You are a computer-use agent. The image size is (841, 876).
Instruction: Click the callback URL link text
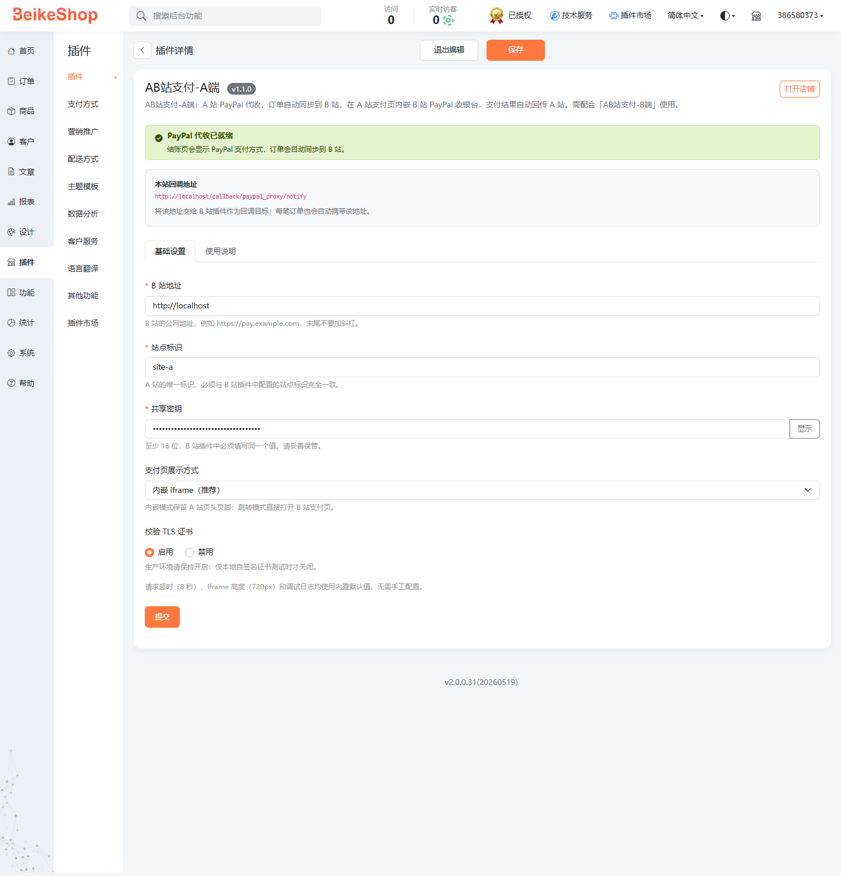tap(231, 197)
